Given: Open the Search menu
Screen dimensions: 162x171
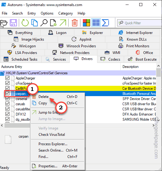Looking at the screenshot, I should 17,13.
